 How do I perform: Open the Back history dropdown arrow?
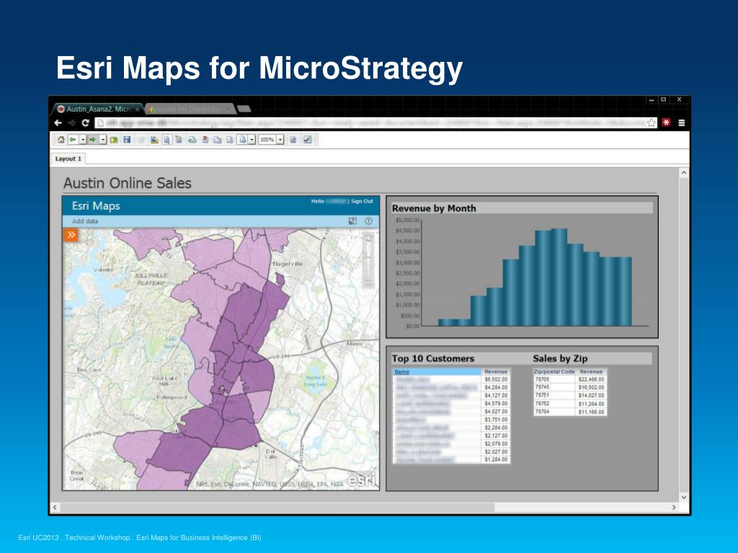coord(83,140)
